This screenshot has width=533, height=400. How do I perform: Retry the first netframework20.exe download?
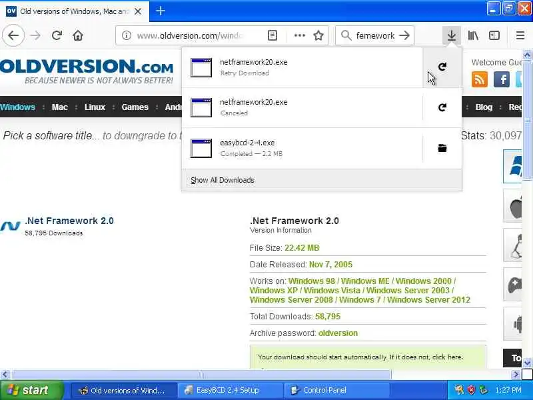[442, 67]
